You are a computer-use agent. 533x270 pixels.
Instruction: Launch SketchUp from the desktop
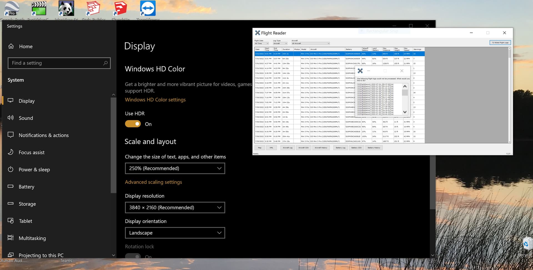120,8
